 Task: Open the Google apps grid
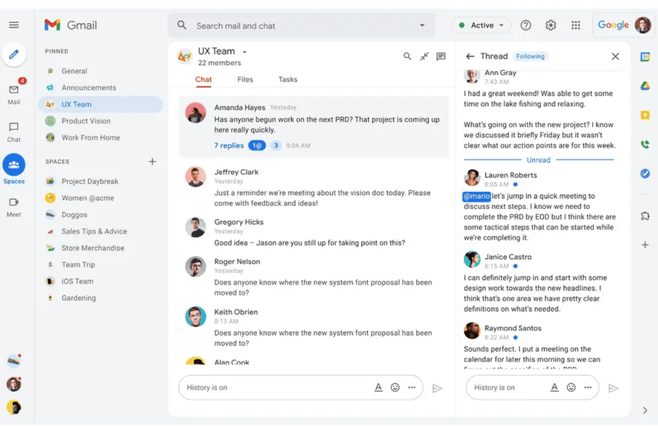(x=576, y=25)
